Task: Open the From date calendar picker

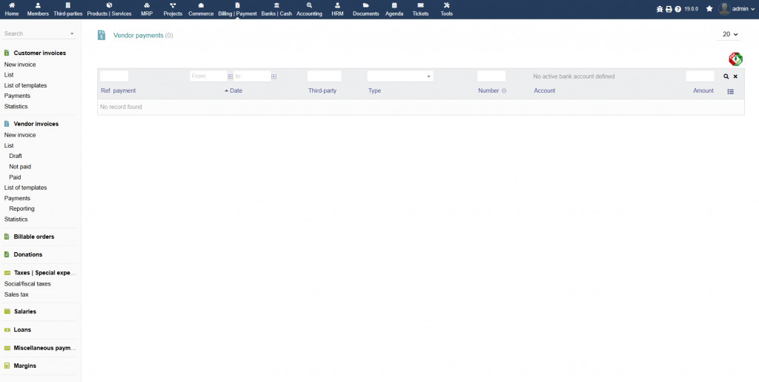Action: (x=230, y=76)
